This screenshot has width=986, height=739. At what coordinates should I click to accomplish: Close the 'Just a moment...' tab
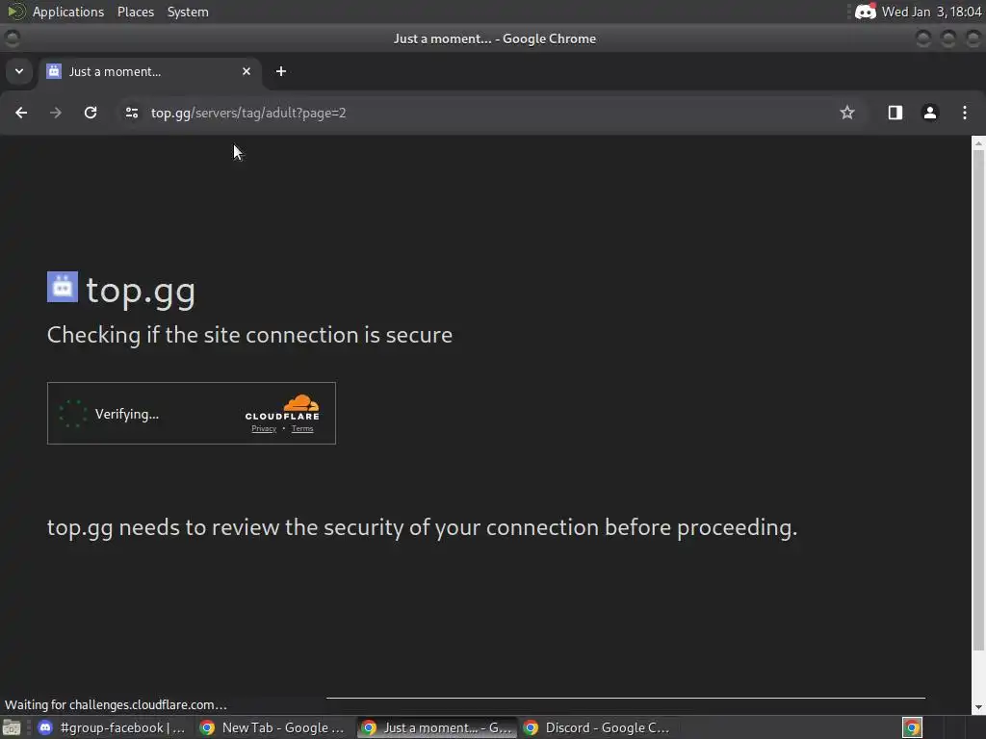point(246,71)
